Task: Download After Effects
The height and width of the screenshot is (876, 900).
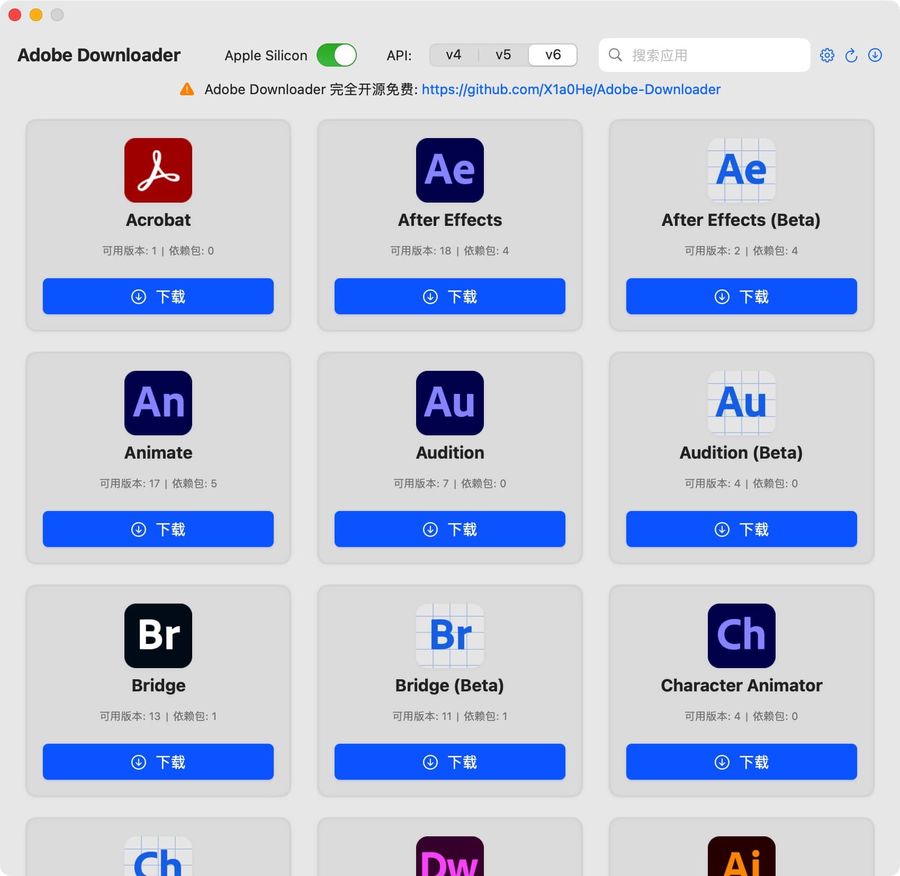Action: [449, 296]
